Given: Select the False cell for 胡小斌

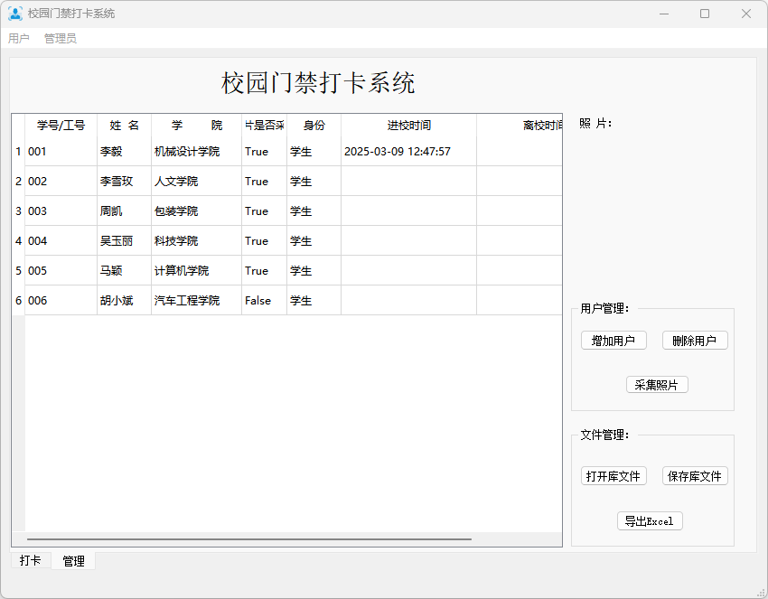Looking at the screenshot, I should pos(264,301).
